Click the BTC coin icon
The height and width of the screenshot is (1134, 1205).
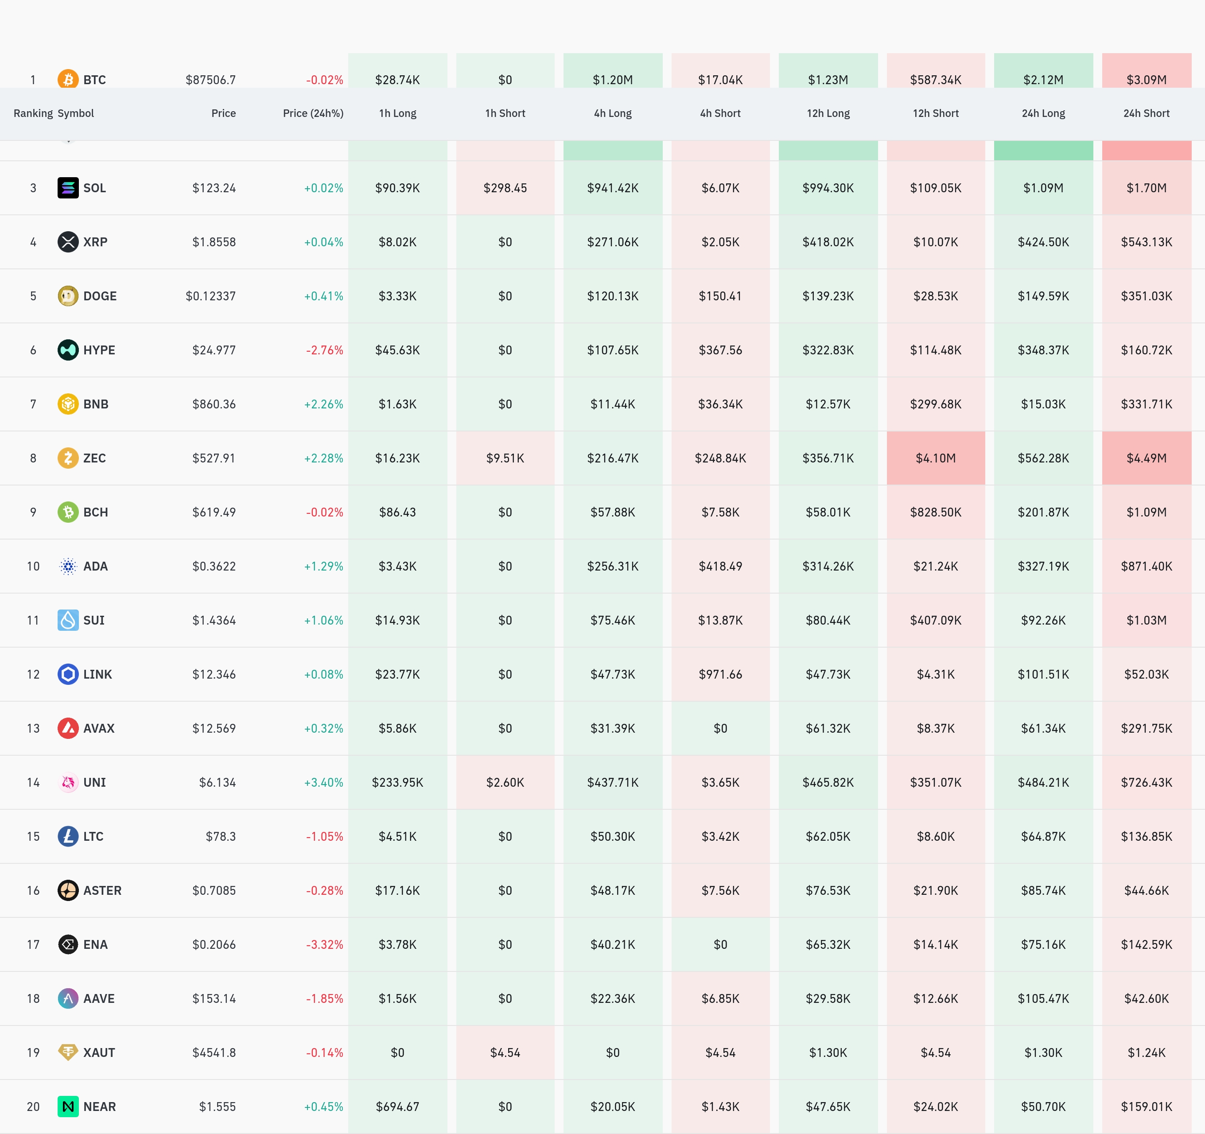(68, 79)
